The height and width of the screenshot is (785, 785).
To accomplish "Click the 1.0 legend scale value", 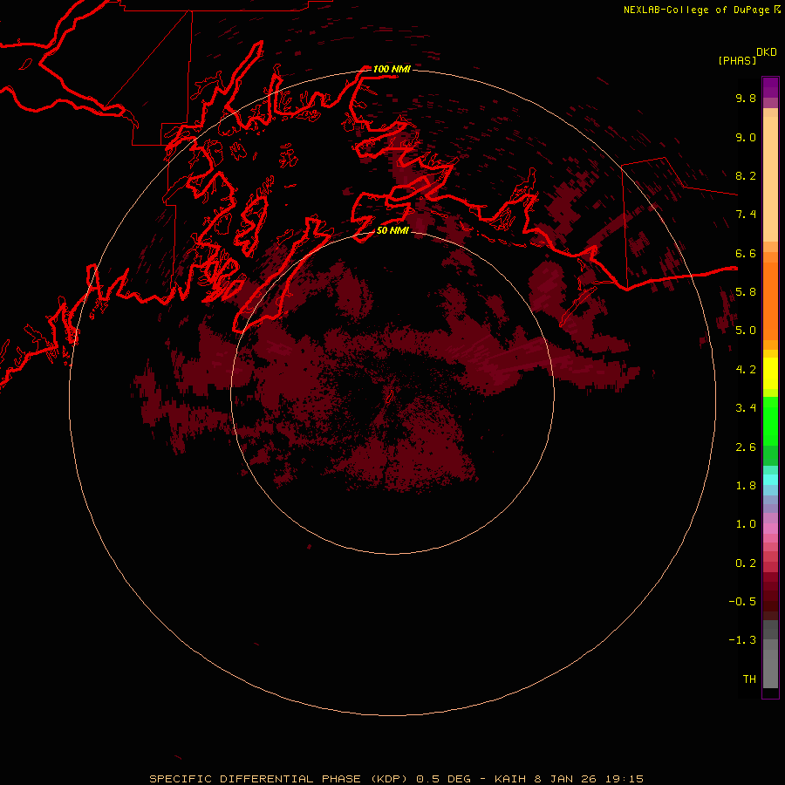I will [746, 524].
